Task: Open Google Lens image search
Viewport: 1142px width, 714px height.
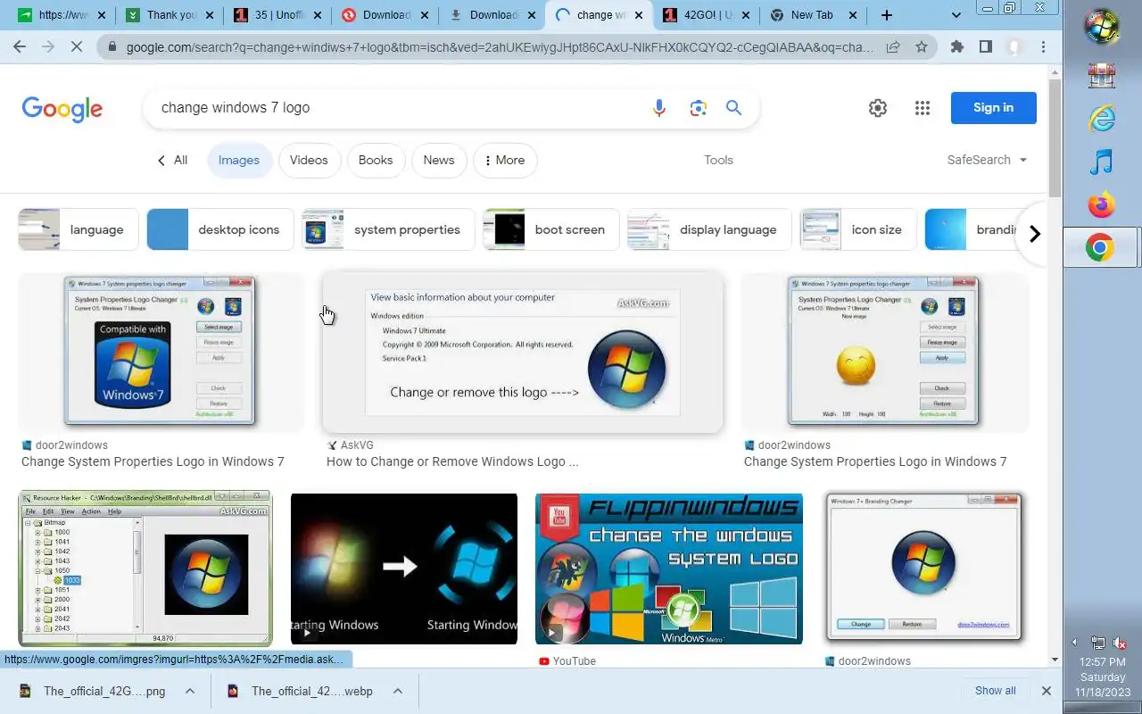Action: [x=698, y=108]
